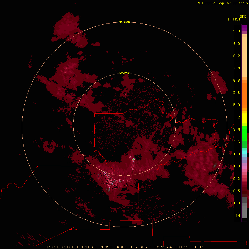The image size is (249, 249).
Task: Click the 01:11 timestamp in footer
Action: tap(198, 247)
